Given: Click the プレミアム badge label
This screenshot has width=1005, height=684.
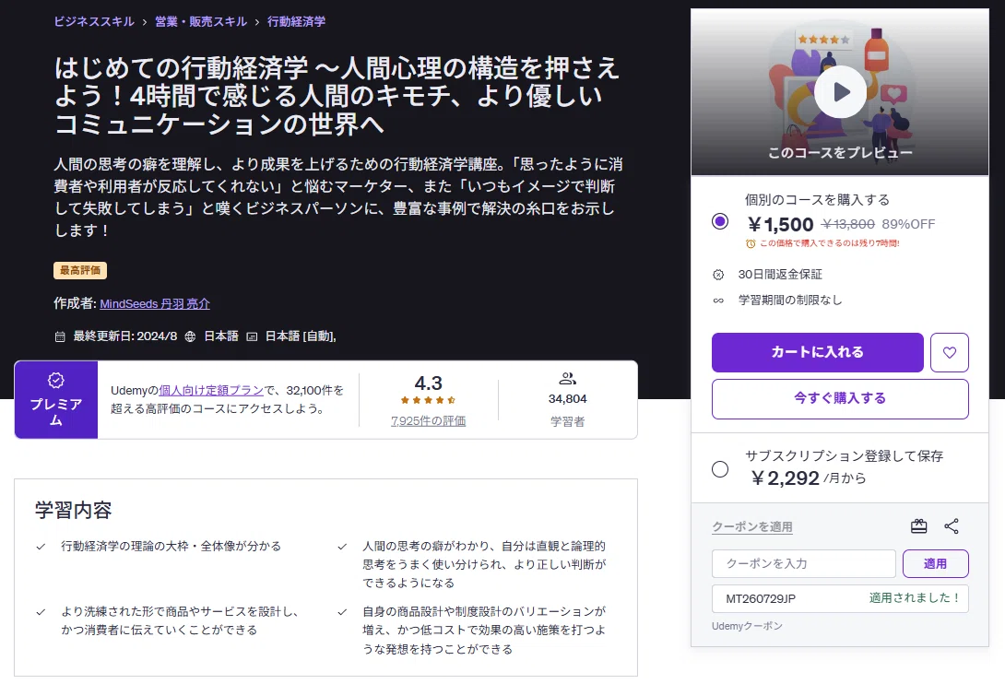Looking at the screenshot, I should 55,411.
